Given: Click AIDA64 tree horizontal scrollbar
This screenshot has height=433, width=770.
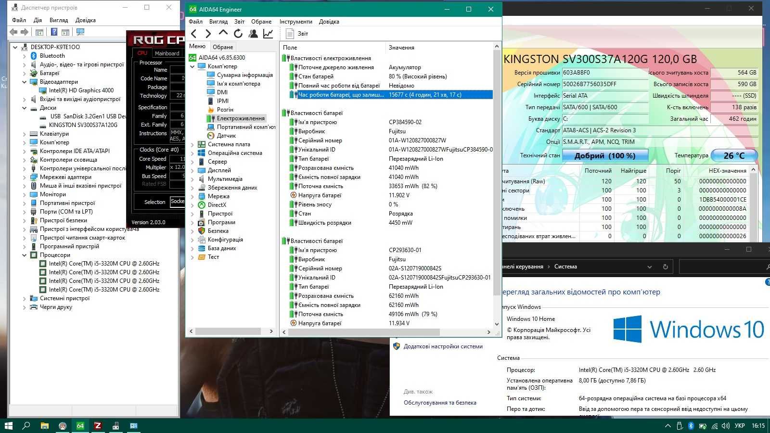Looking at the screenshot, I should pos(228,331).
